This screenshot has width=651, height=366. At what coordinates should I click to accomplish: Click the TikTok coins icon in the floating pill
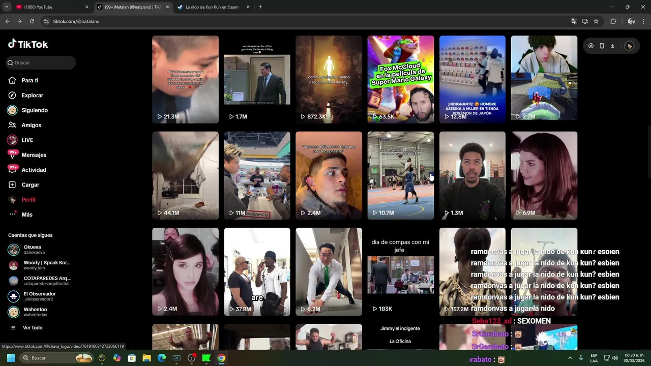(590, 46)
